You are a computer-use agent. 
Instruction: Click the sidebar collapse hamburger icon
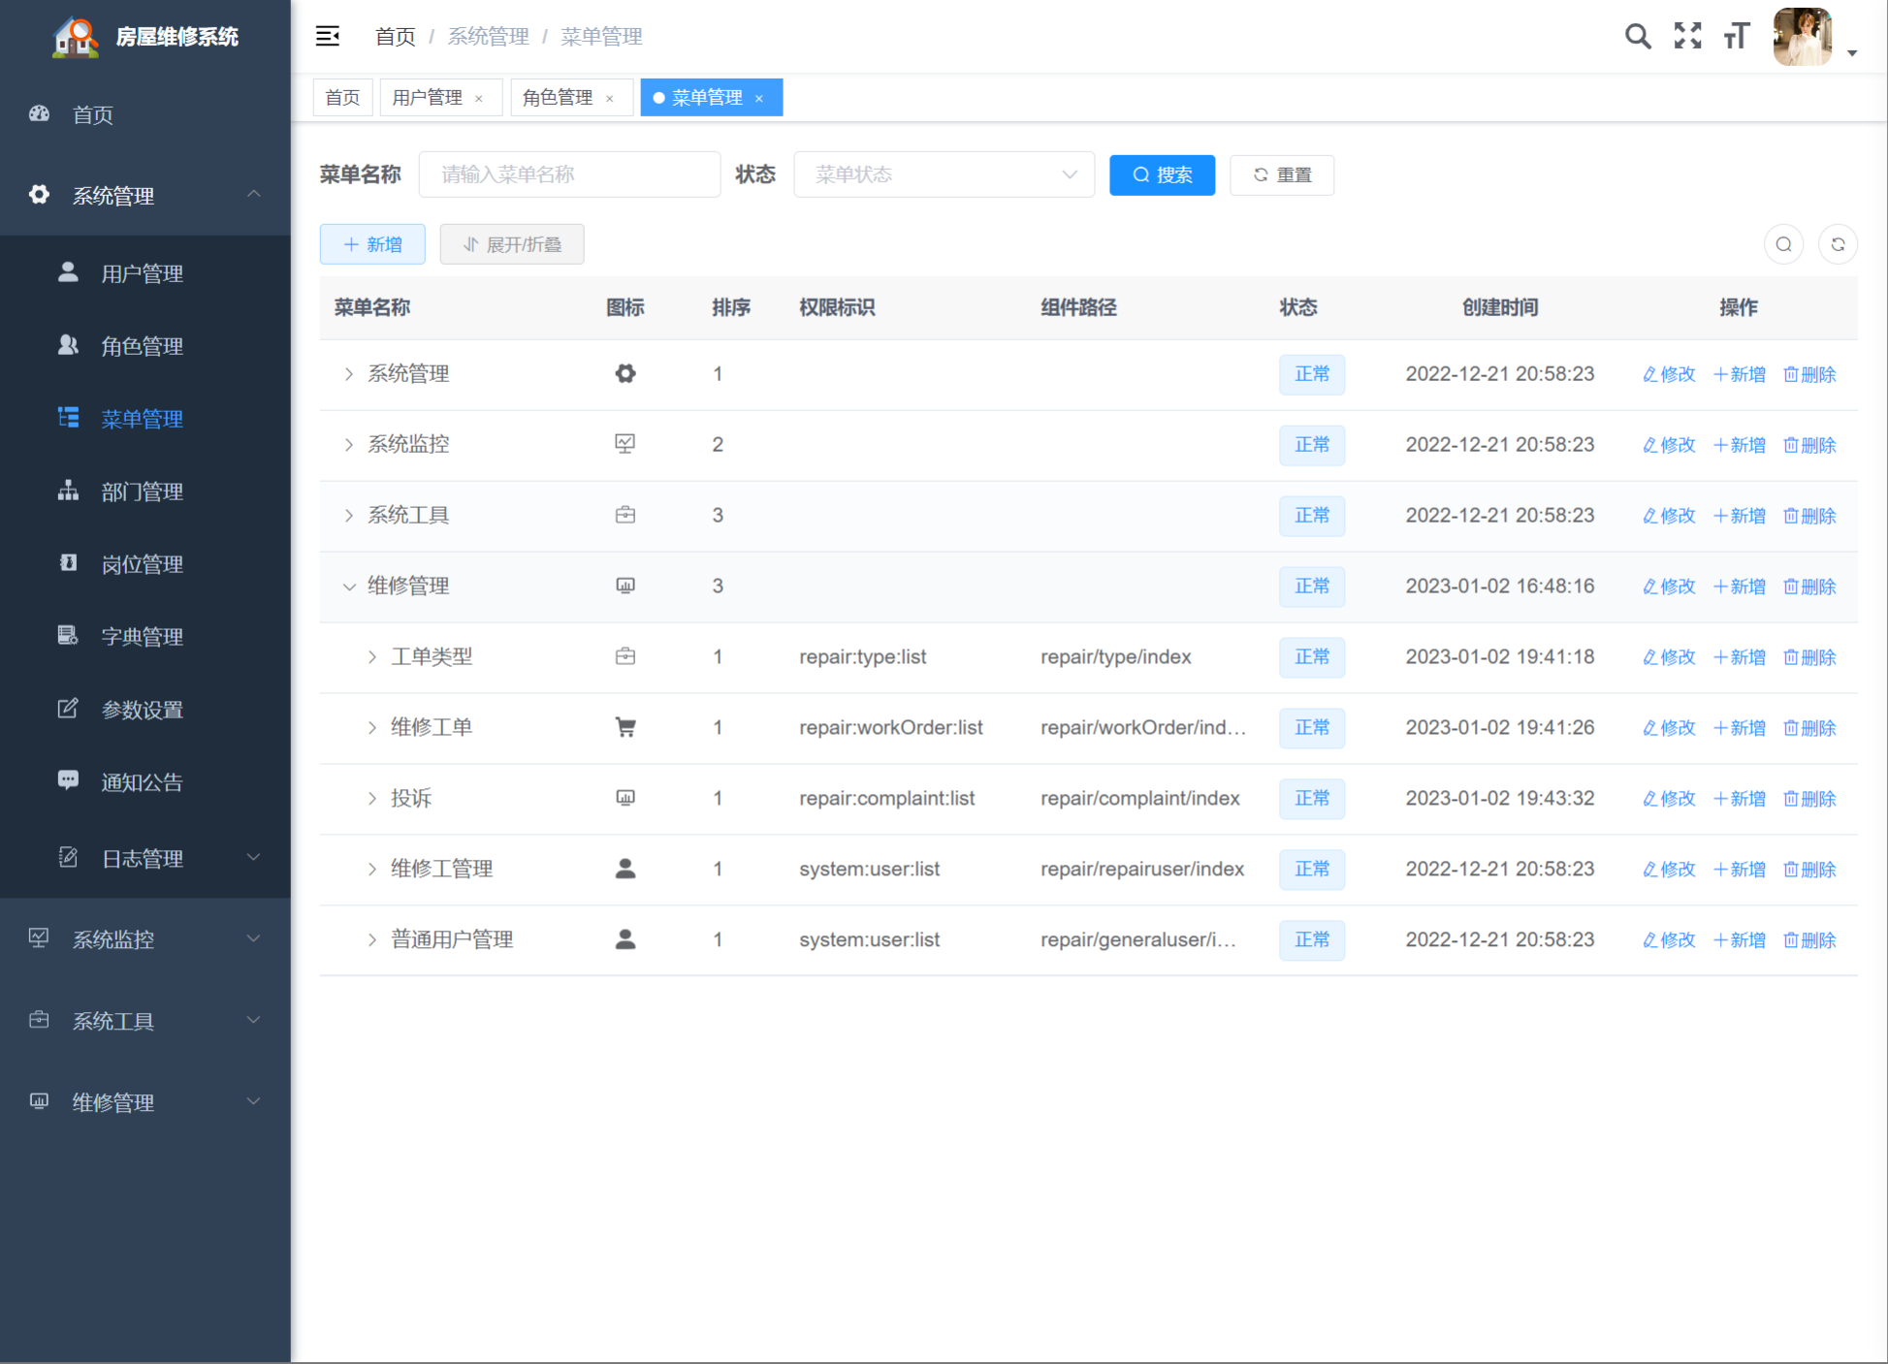point(328,37)
